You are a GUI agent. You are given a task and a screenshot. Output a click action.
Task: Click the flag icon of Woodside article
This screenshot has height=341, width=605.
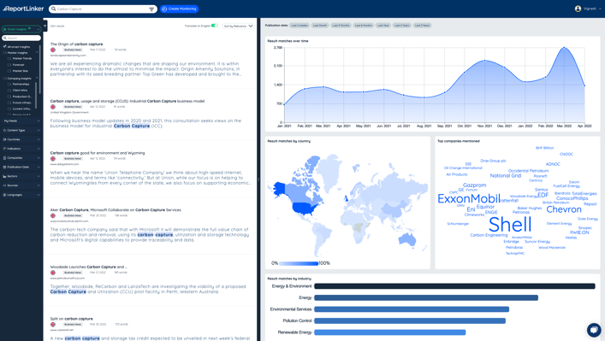coord(53,273)
